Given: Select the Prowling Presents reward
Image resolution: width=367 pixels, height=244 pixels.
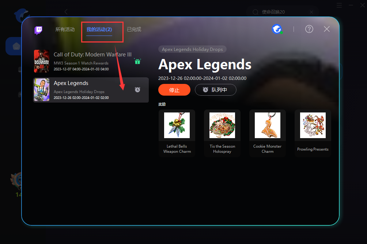Looking at the screenshot, I should pos(313,133).
